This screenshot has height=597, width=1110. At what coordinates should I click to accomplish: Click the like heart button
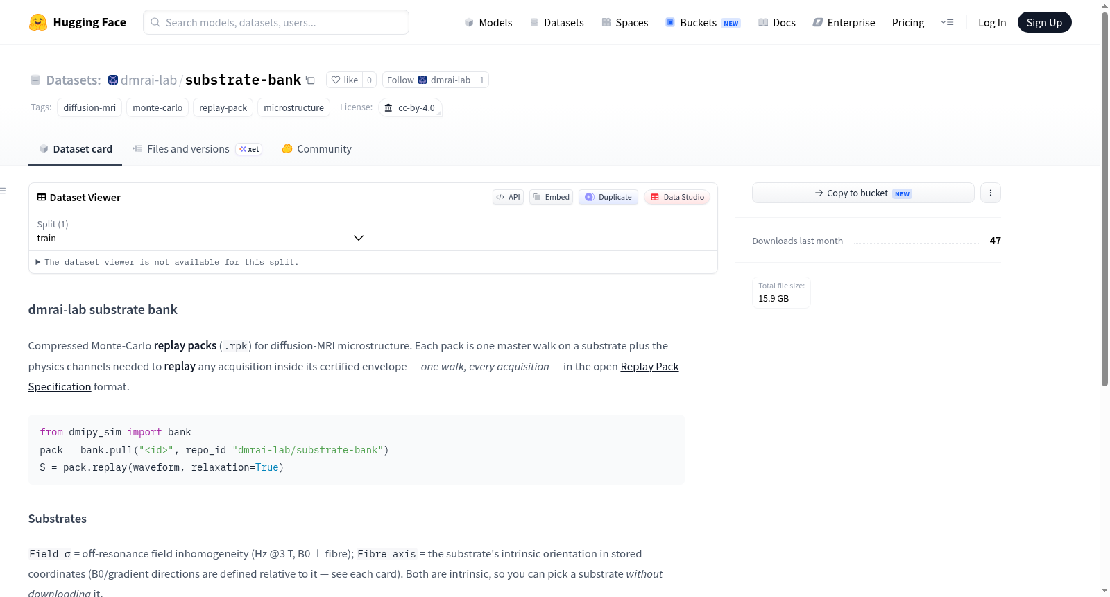click(345, 80)
